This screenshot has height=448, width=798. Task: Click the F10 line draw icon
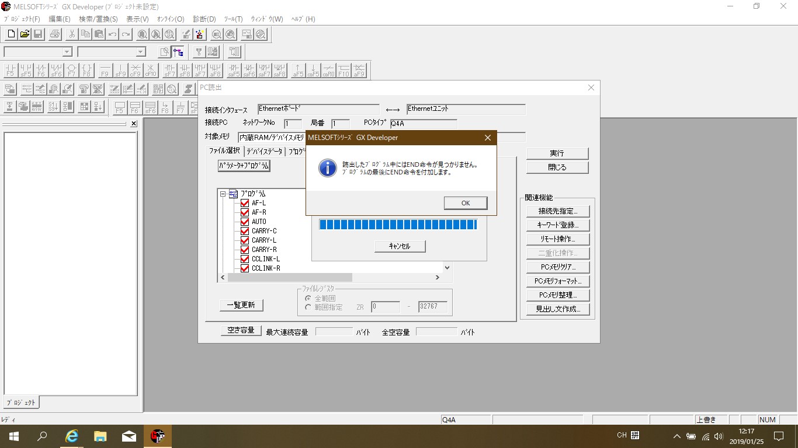point(344,71)
